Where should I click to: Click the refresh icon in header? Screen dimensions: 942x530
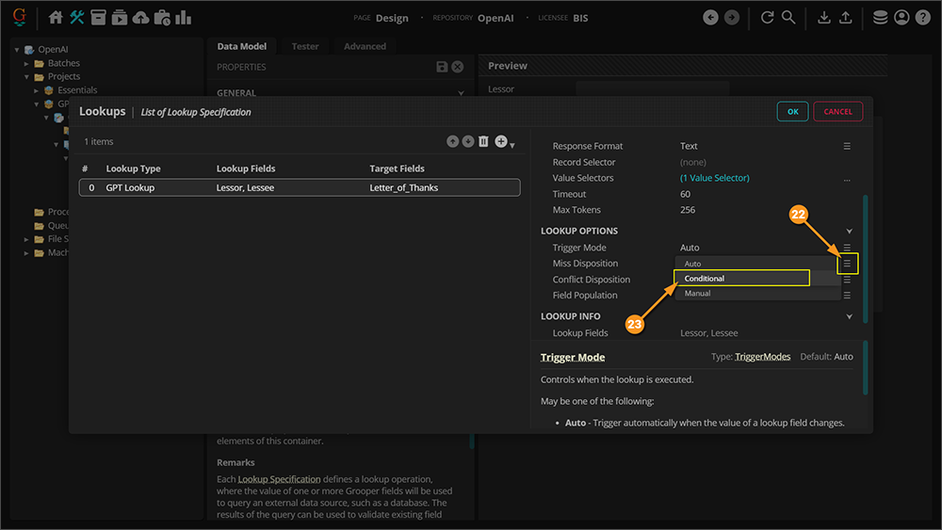click(767, 17)
